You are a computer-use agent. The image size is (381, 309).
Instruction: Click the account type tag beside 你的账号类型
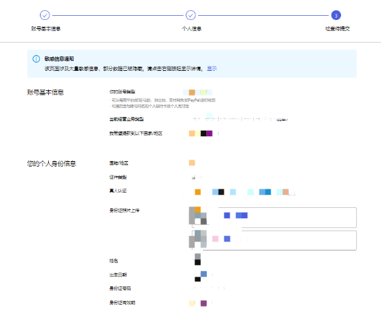coord(198,92)
